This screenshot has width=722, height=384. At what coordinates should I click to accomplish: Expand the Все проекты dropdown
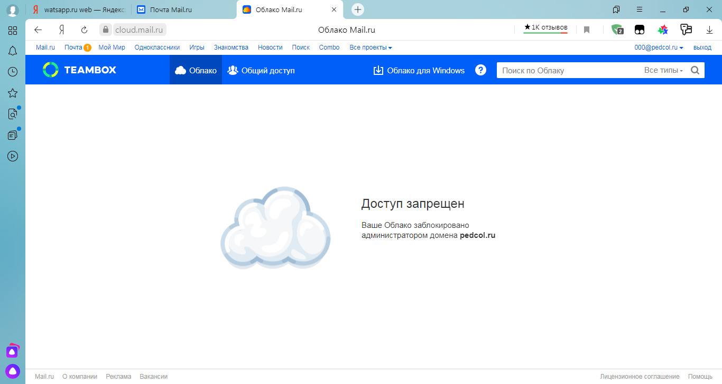tap(371, 47)
